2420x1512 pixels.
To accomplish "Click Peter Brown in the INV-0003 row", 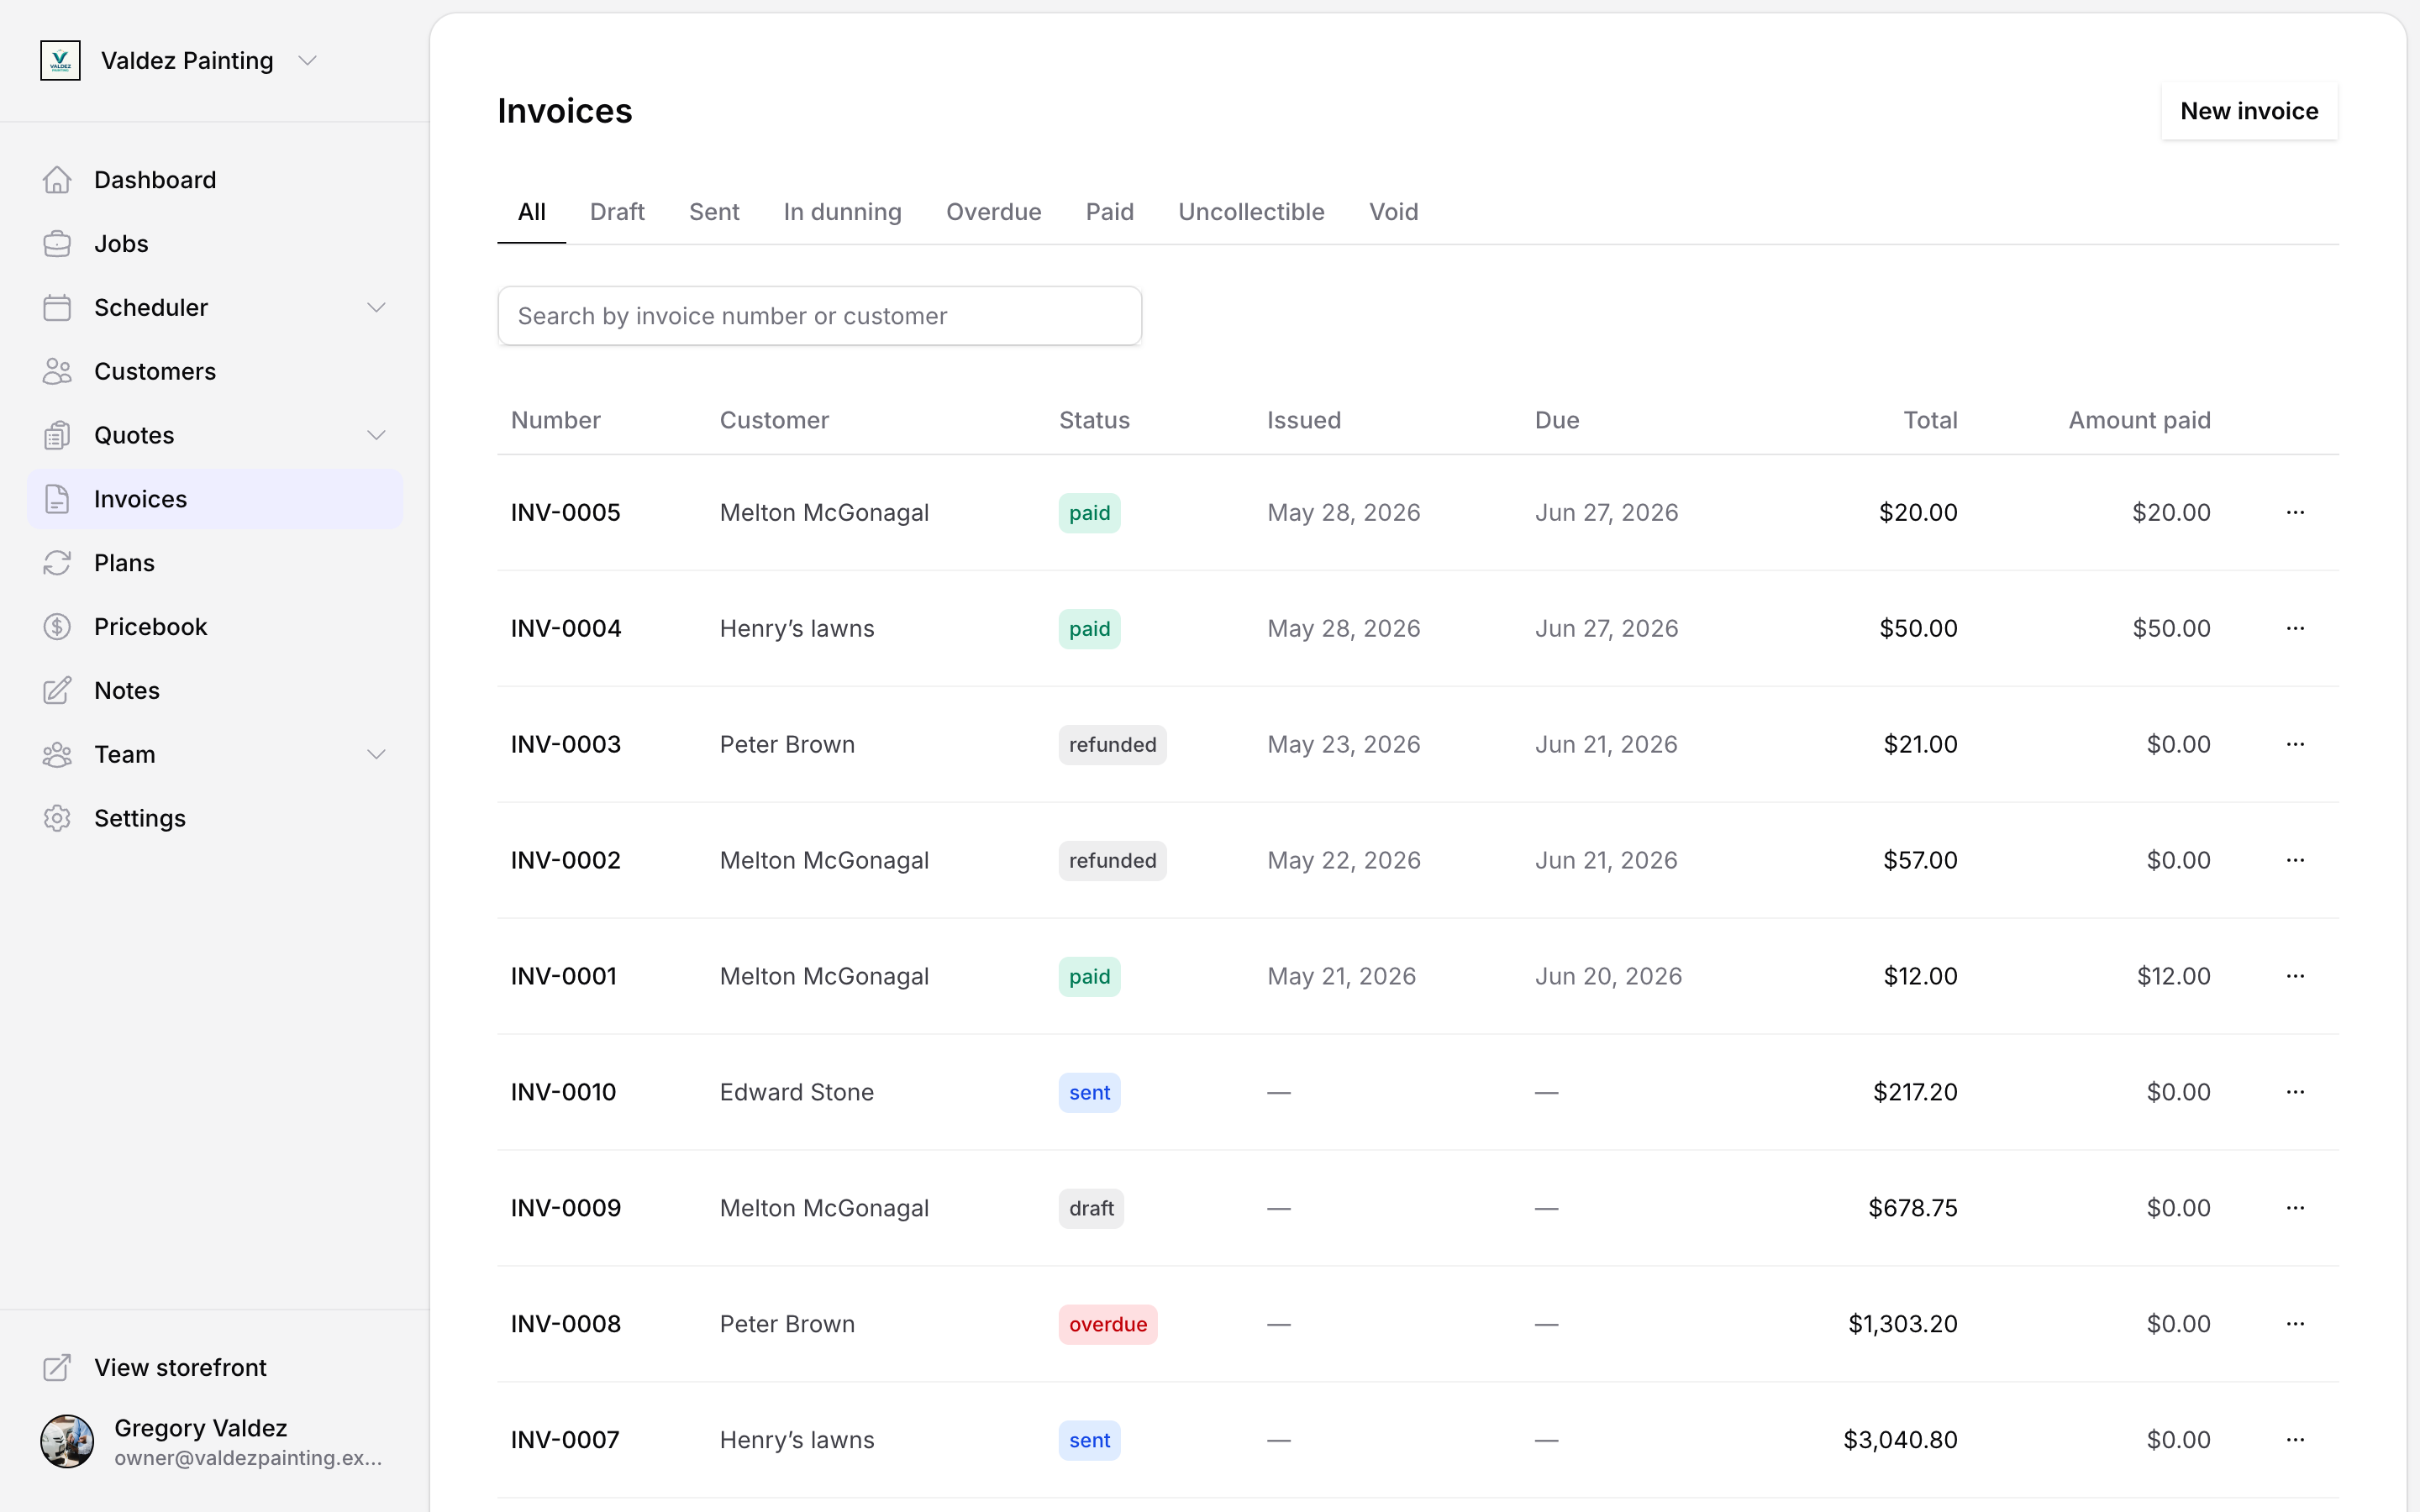I will click(x=787, y=745).
